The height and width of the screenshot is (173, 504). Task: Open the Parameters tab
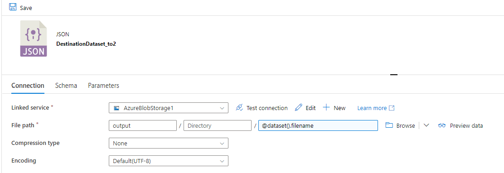(x=103, y=86)
